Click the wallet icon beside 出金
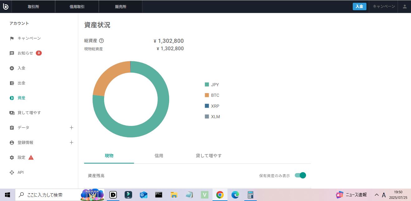The width and height of the screenshot is (411, 201). click(x=12, y=83)
